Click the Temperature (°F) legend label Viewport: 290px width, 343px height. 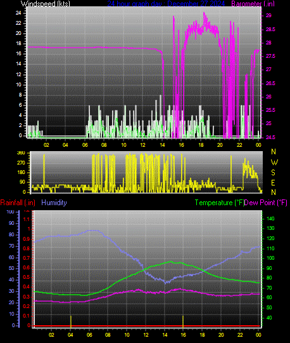219,203
